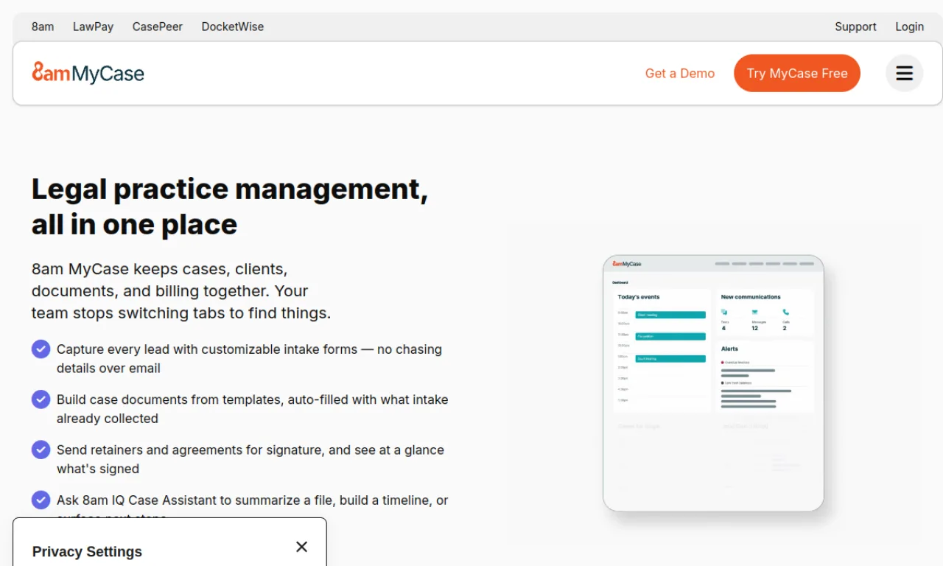Click 'Ask 8am IQ Case Assistant' text
943x566 pixels.
point(136,500)
